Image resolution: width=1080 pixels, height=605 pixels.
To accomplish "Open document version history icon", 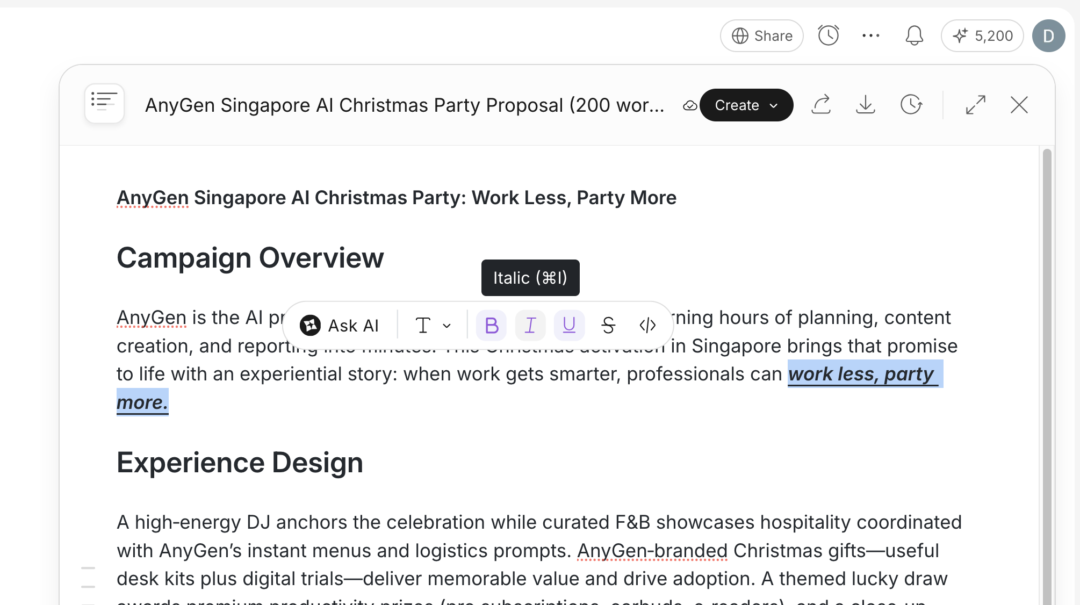I will click(x=911, y=105).
